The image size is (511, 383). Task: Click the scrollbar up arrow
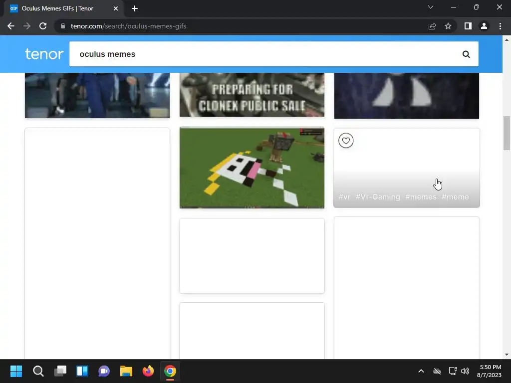coord(507,40)
